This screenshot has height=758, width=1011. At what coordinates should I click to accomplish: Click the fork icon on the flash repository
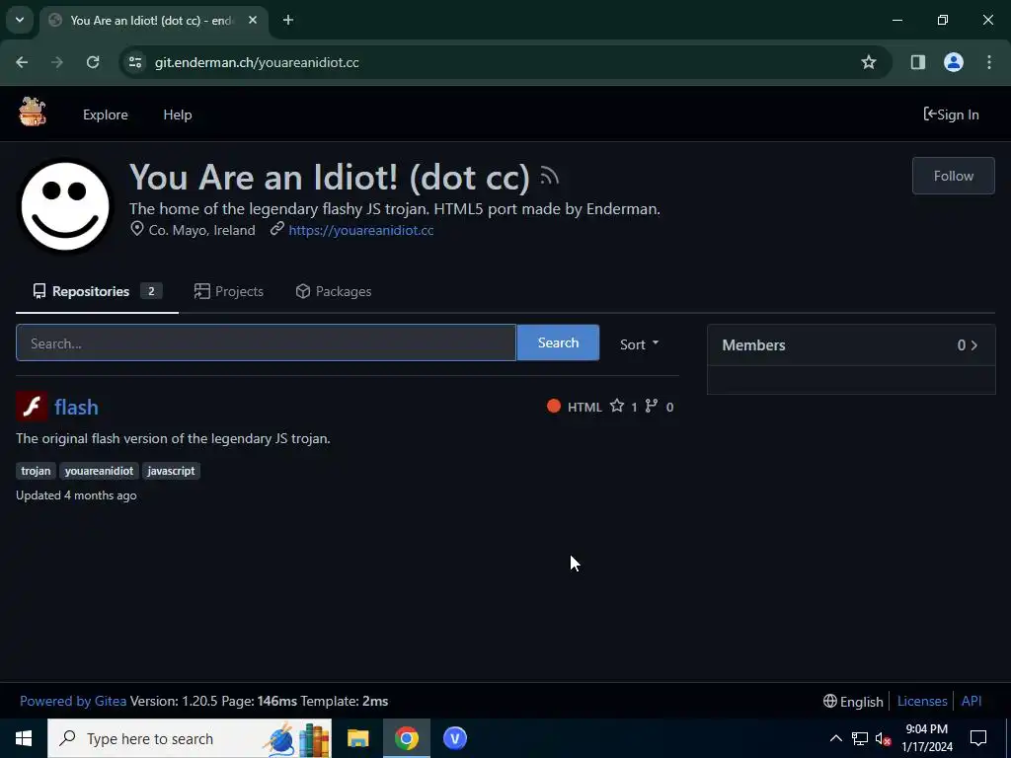click(x=652, y=406)
